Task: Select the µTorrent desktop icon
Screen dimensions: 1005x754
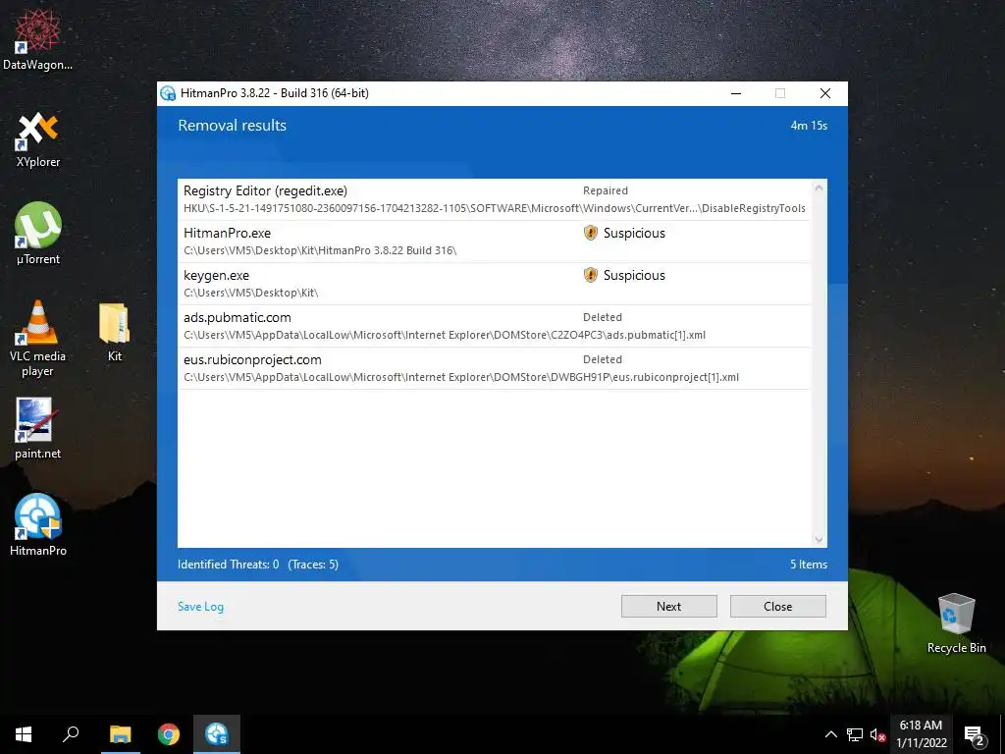Action: (x=38, y=234)
